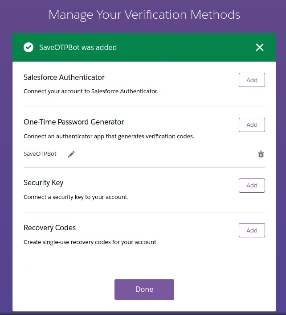
Task: Click the Salesforce Authenticator heading
Action: [x=64, y=77]
